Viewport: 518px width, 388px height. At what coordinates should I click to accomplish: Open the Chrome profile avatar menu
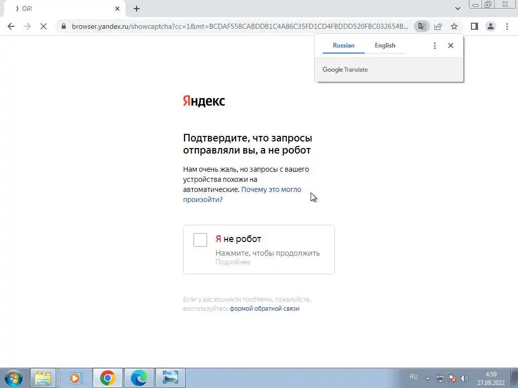(x=491, y=26)
